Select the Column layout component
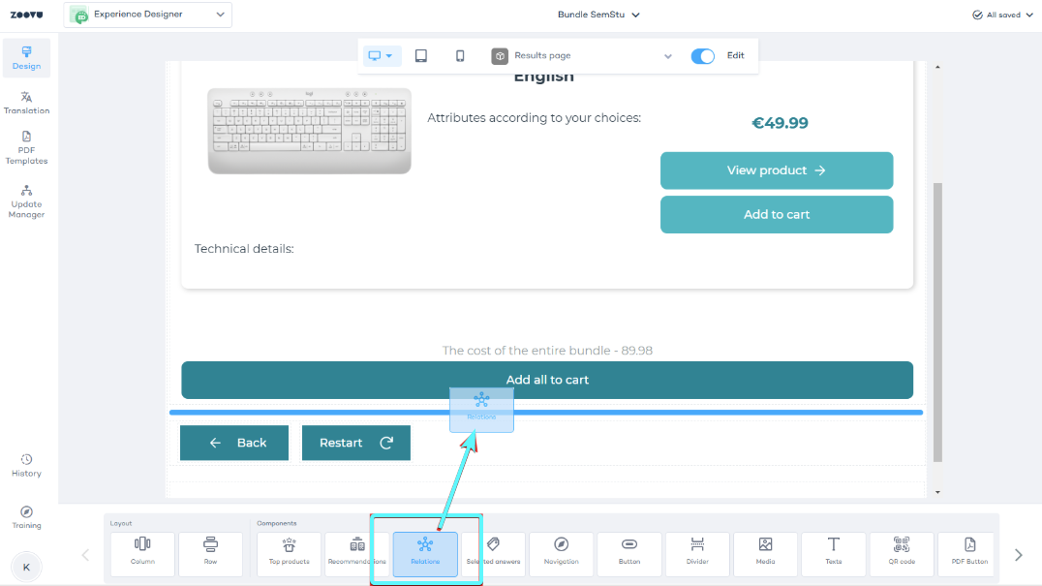This screenshot has width=1042, height=586. click(142, 553)
